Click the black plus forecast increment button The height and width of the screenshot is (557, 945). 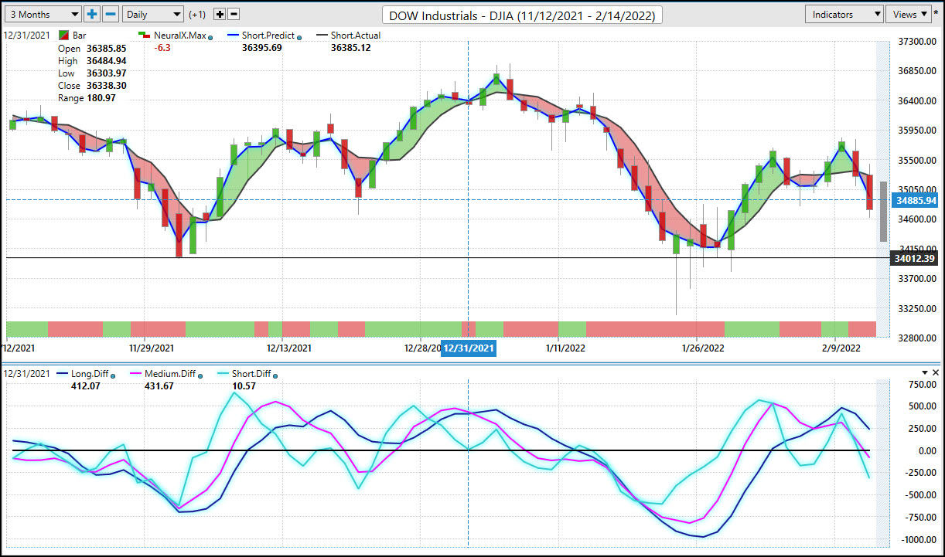click(x=219, y=14)
